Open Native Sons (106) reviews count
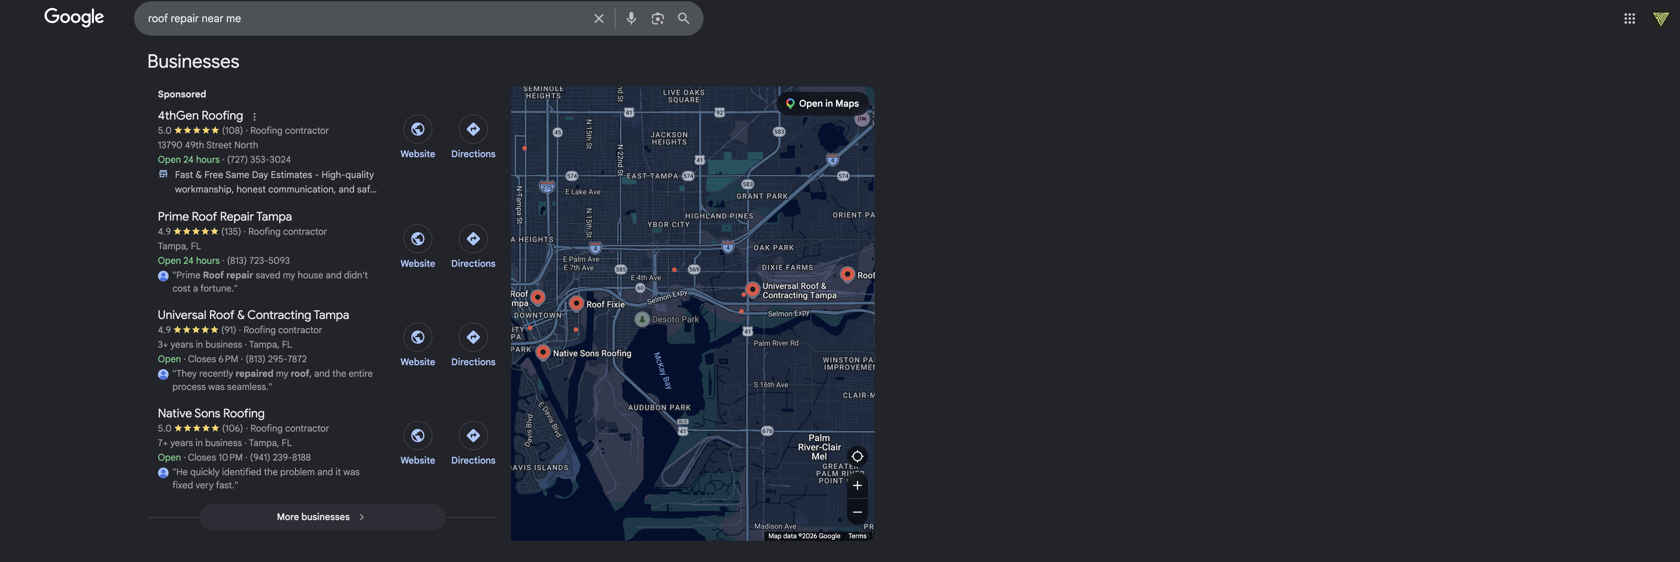 pyautogui.click(x=232, y=428)
